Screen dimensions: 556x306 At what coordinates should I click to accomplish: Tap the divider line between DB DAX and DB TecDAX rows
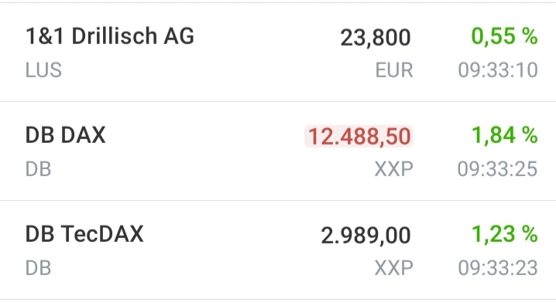(278, 201)
